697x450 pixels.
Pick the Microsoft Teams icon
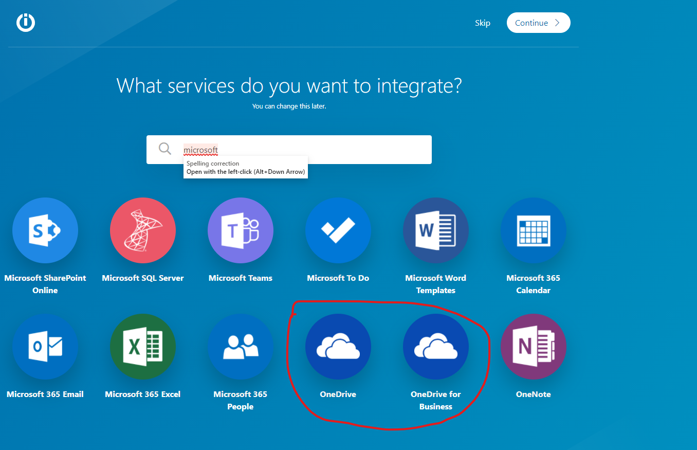click(x=241, y=230)
